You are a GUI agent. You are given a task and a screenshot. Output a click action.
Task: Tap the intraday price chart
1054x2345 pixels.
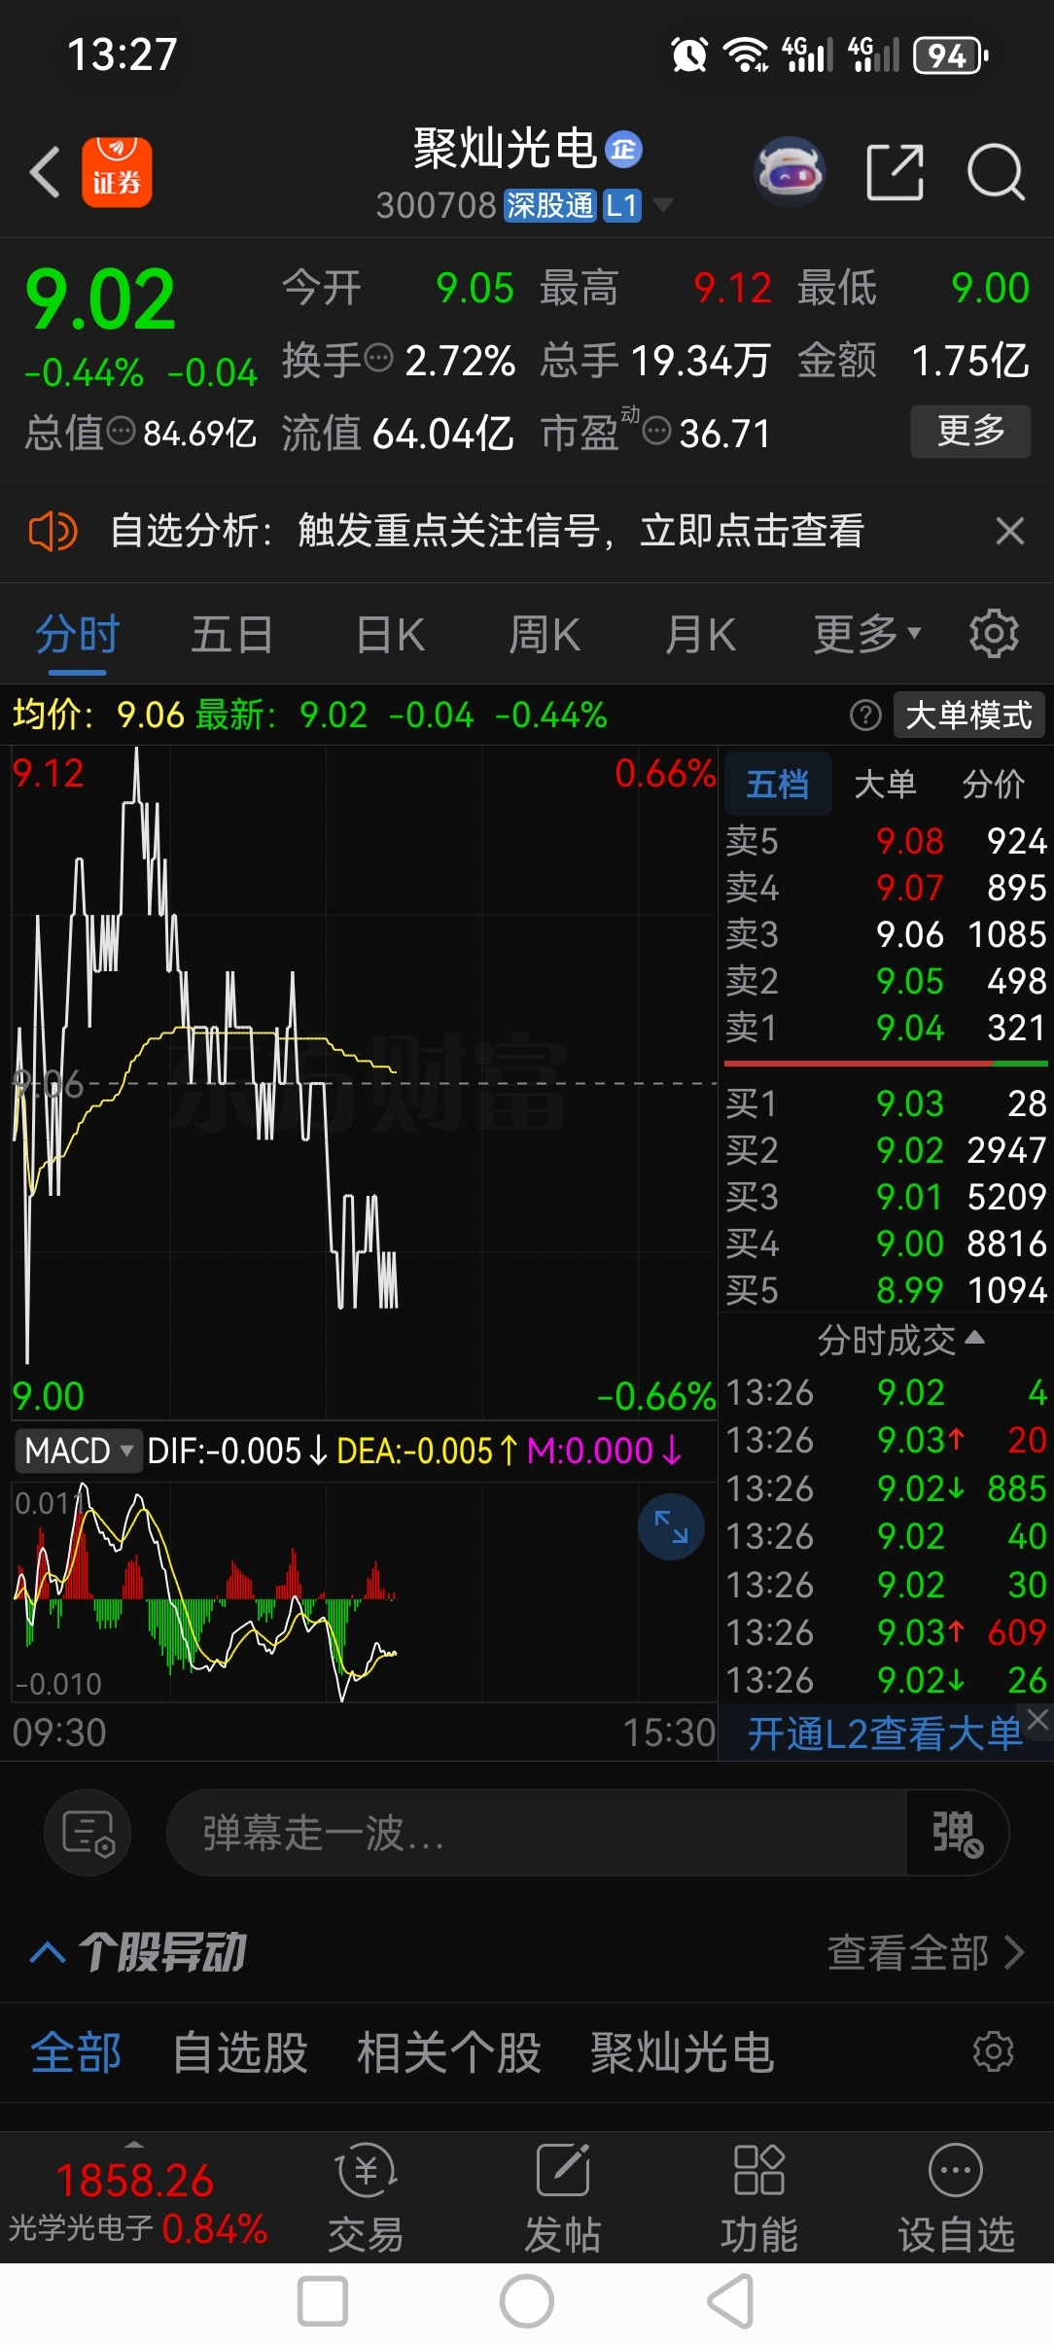[365, 1082]
